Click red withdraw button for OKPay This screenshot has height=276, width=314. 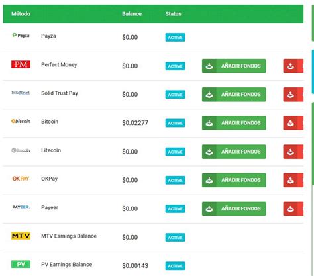point(293,180)
